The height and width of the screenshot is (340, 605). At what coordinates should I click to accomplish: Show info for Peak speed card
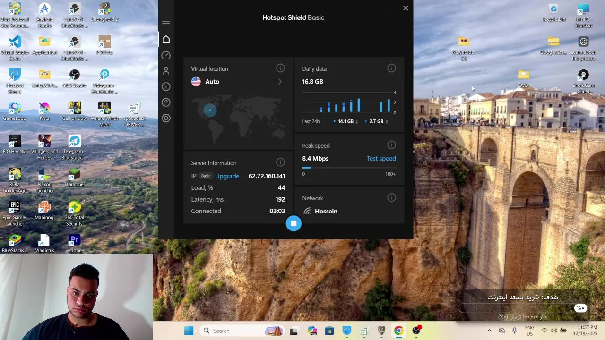(x=391, y=145)
